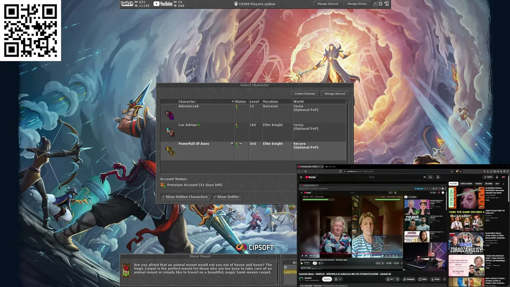Viewport: 510px width, 287px height.
Task: Click Manage Account in Select Character dialog
Action: [335, 94]
